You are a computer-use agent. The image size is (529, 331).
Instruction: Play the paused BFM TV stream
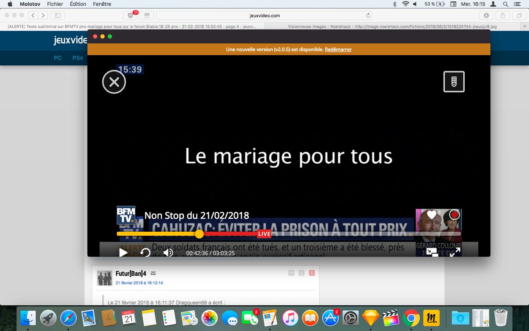[x=123, y=252]
